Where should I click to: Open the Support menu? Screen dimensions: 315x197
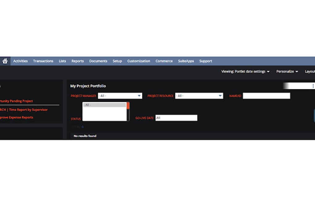(x=205, y=61)
